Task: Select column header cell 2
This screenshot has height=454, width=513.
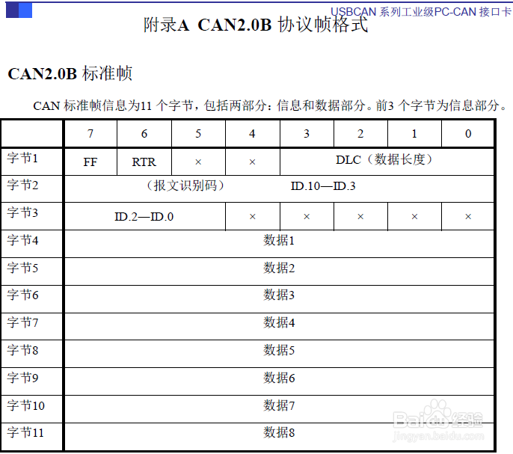Action: click(360, 134)
